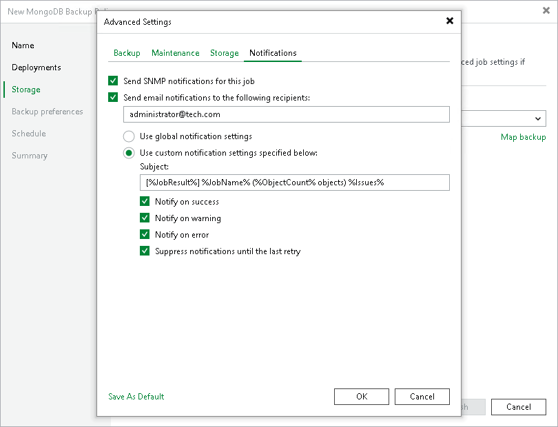Open the Backup preferences step
Viewport: 558px width, 427px height.
click(x=48, y=112)
